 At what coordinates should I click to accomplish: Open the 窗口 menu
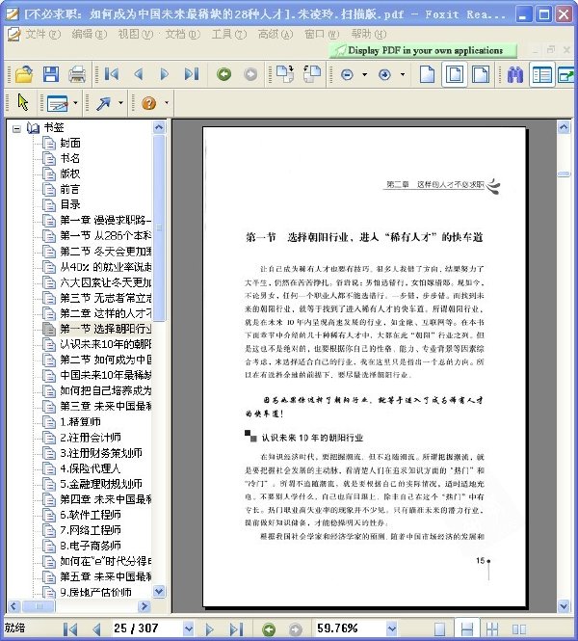(x=322, y=34)
